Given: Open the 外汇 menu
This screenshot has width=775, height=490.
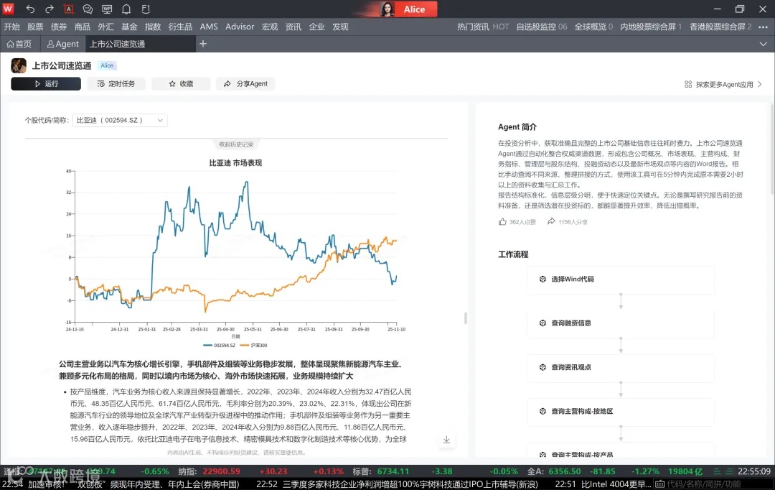Looking at the screenshot, I should (105, 27).
